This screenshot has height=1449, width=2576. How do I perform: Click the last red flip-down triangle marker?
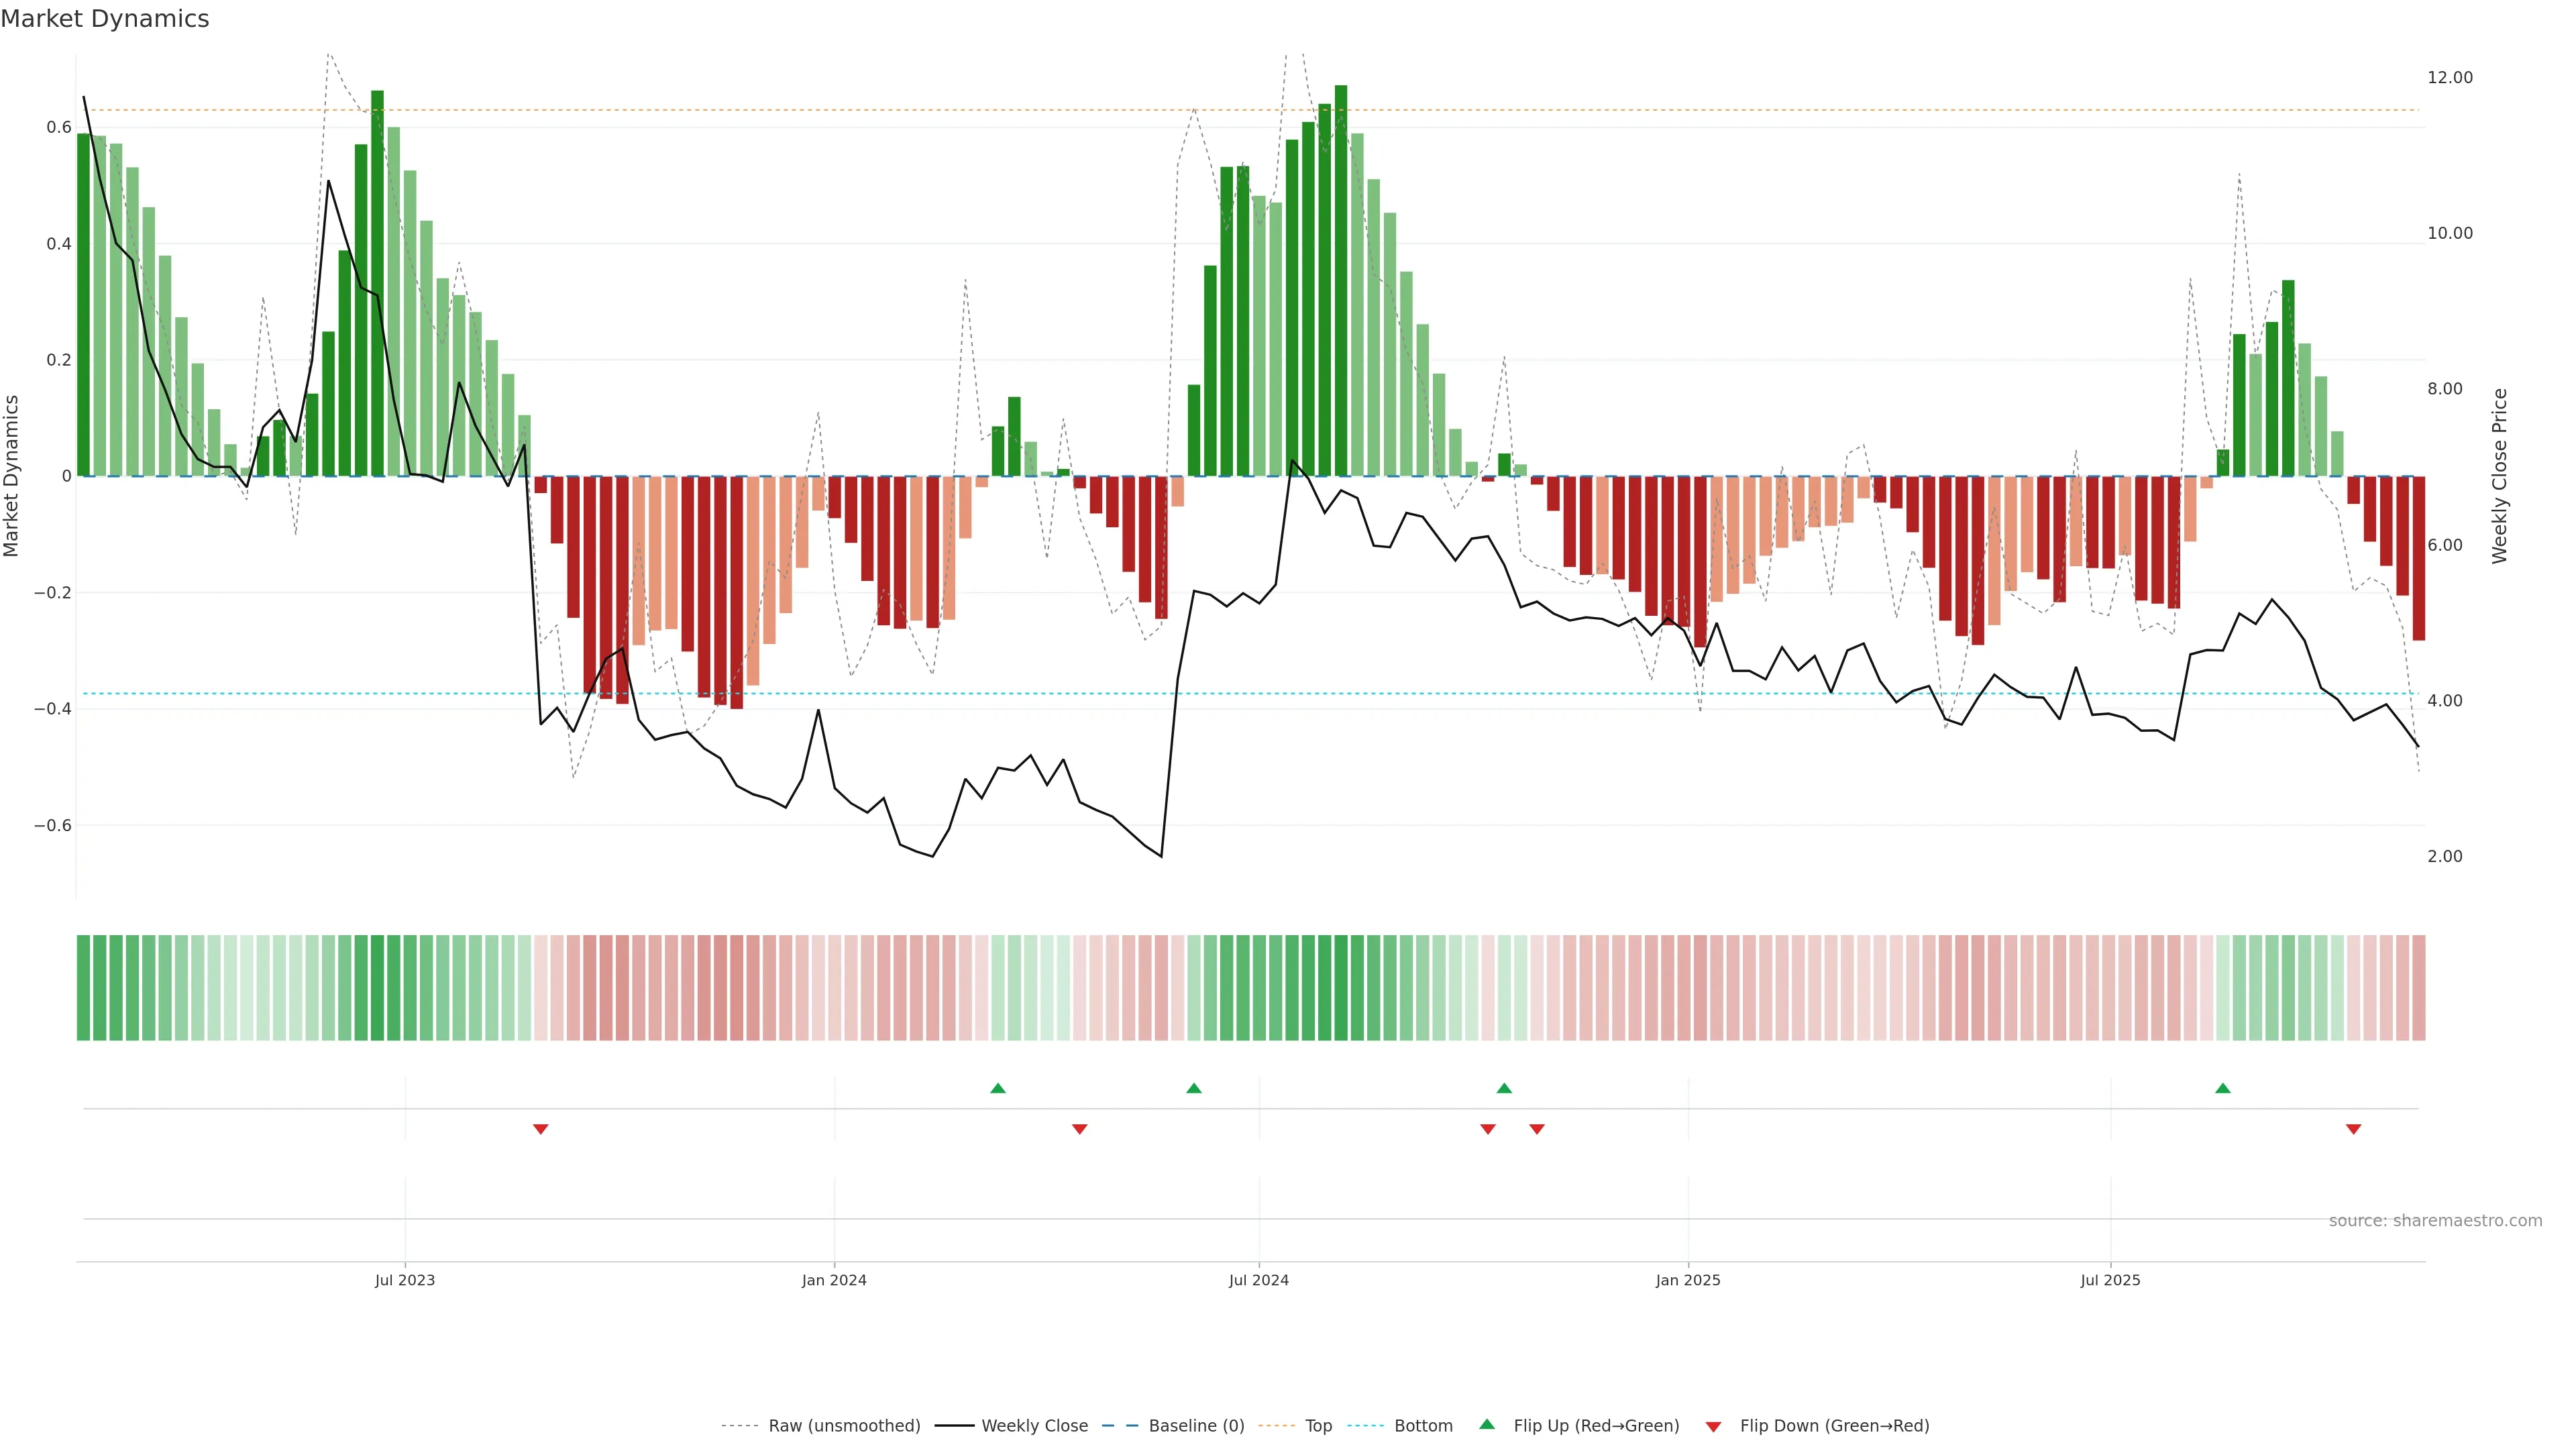(2354, 1129)
